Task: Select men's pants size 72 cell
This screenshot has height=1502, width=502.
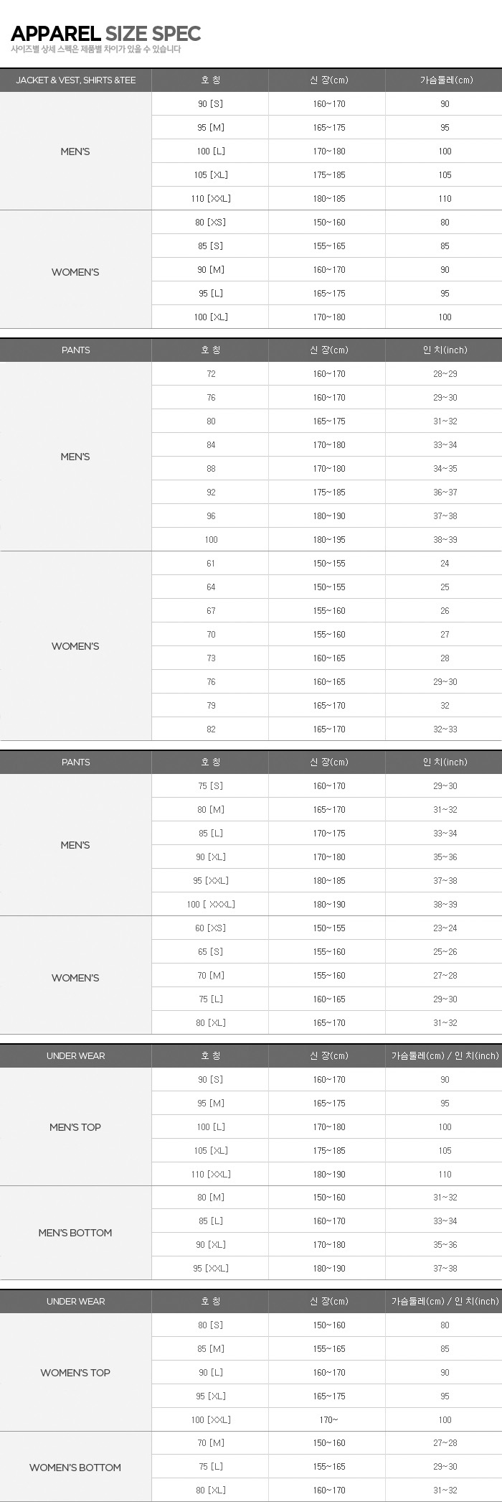Action: pyautogui.click(x=211, y=374)
